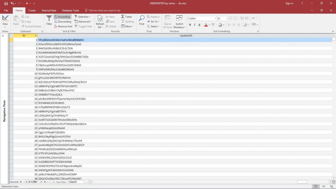Screen dimensions: 336x189
Task: Run the Spelling check
Action: 128,22
